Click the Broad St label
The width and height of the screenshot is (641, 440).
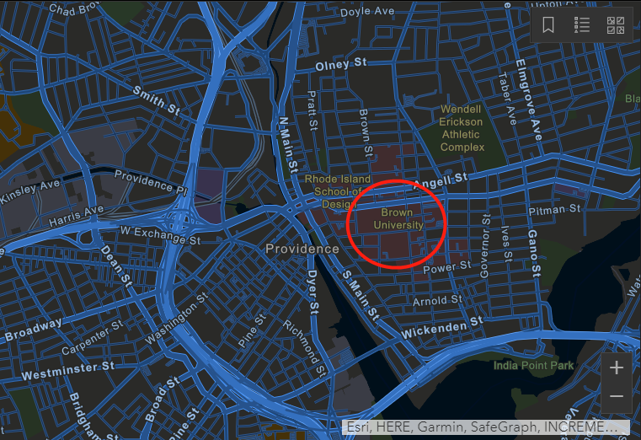[163, 399]
